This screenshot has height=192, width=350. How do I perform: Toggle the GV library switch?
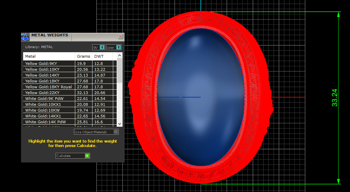tap(102, 47)
